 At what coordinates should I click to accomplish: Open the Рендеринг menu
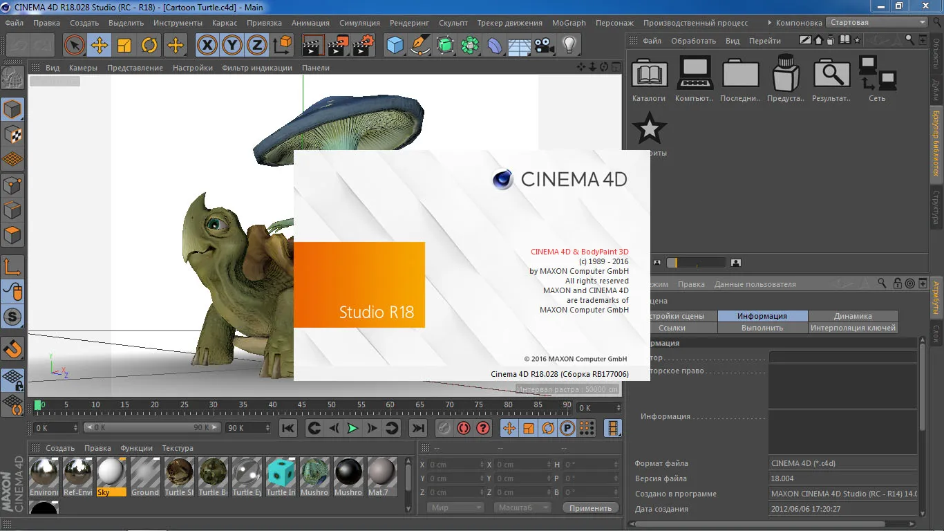click(410, 23)
